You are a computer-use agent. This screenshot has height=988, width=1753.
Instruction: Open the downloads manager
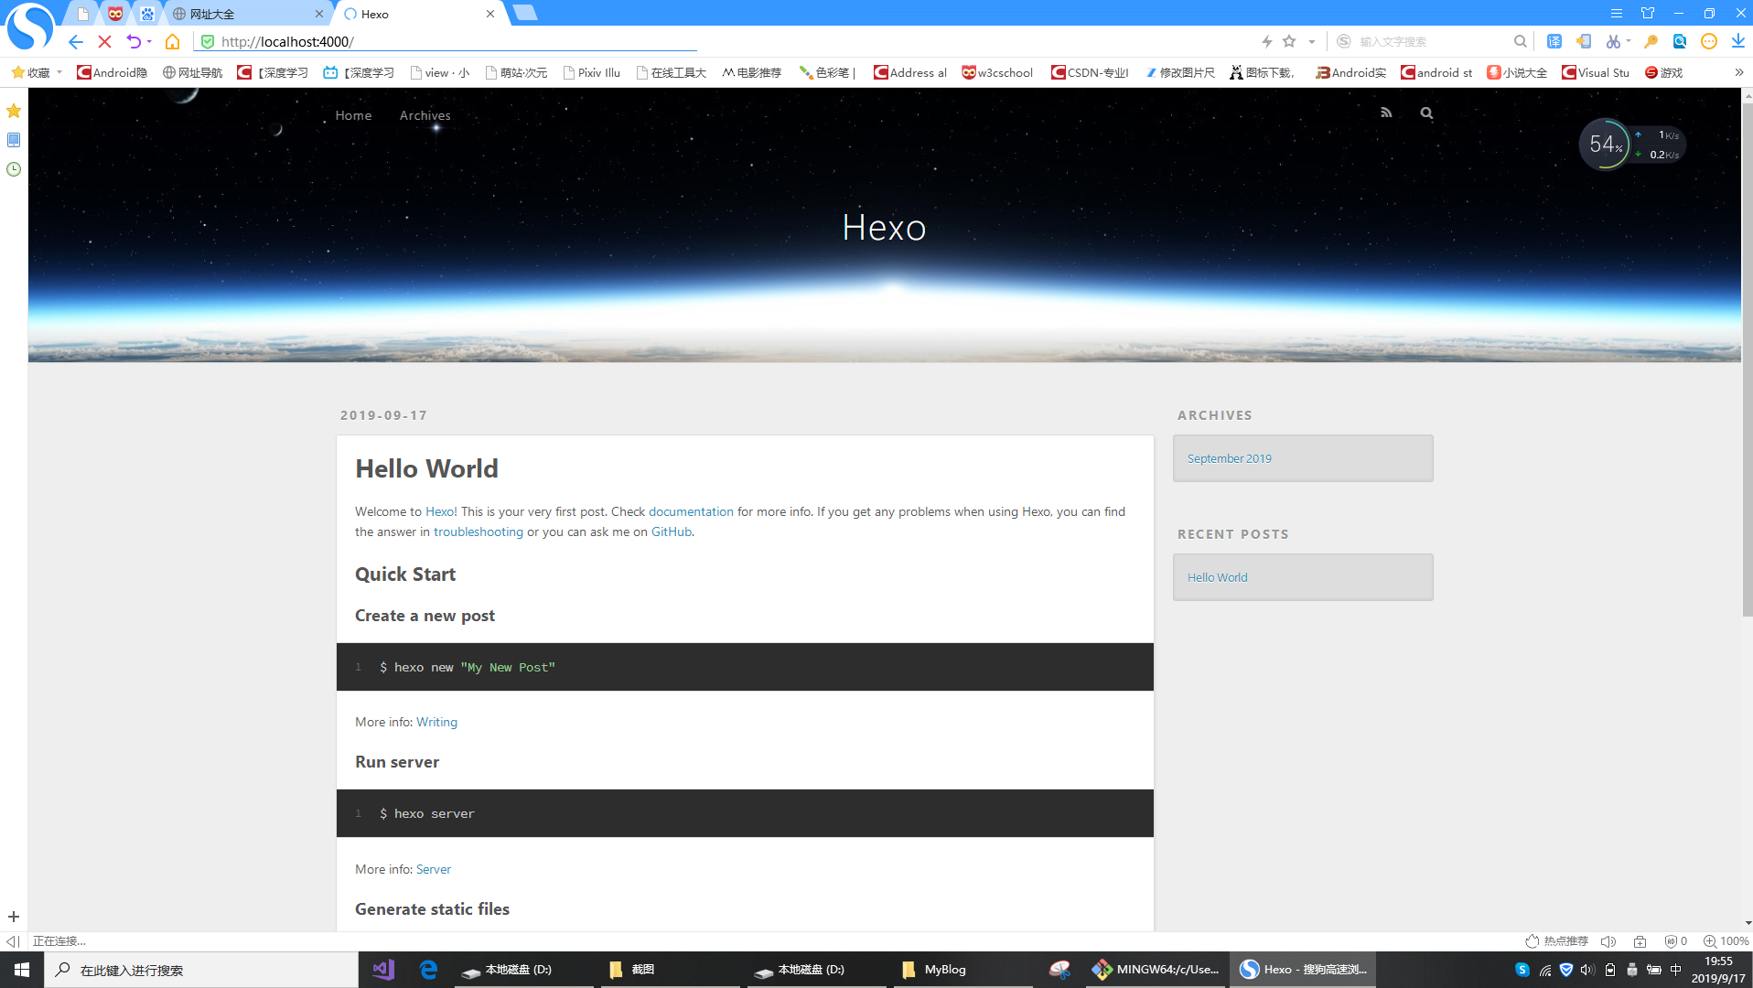tap(1737, 41)
